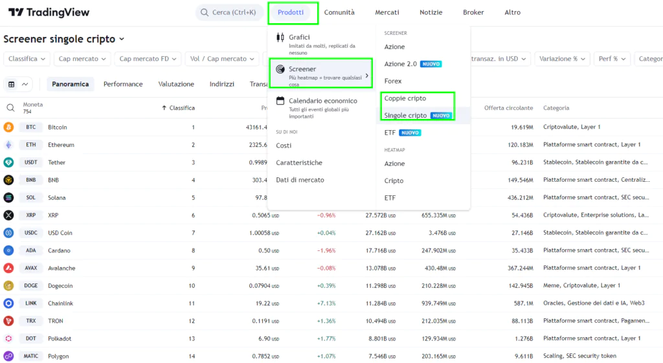Open the Broker menu
This screenshot has height=363, width=663.
point(473,12)
